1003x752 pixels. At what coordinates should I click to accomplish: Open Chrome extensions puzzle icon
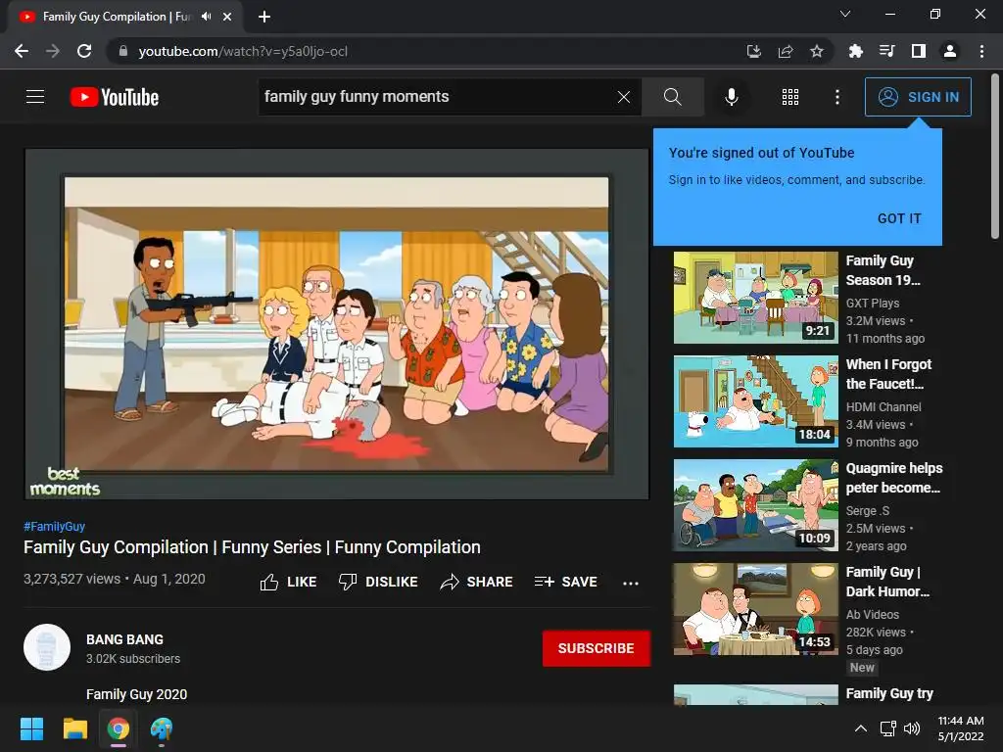856,51
